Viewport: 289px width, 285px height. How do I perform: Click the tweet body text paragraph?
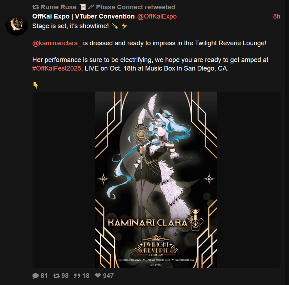pyautogui.click(x=150, y=47)
